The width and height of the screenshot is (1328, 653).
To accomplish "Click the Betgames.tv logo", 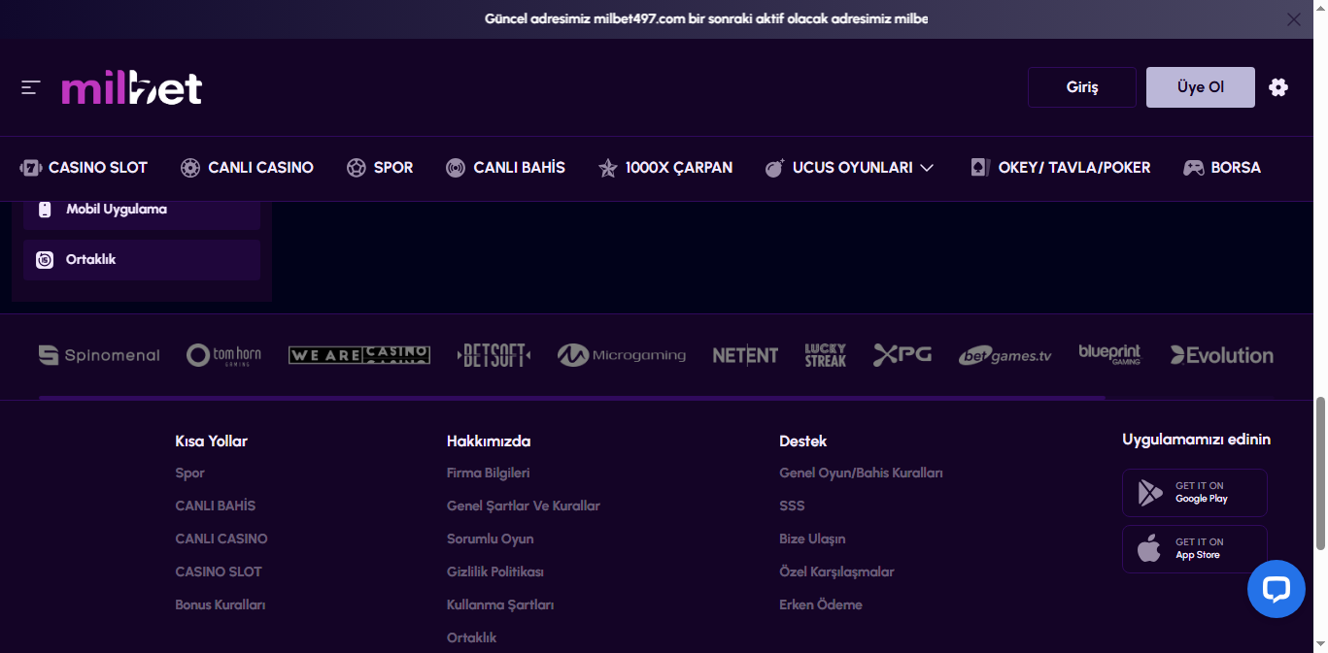I will click(1005, 356).
